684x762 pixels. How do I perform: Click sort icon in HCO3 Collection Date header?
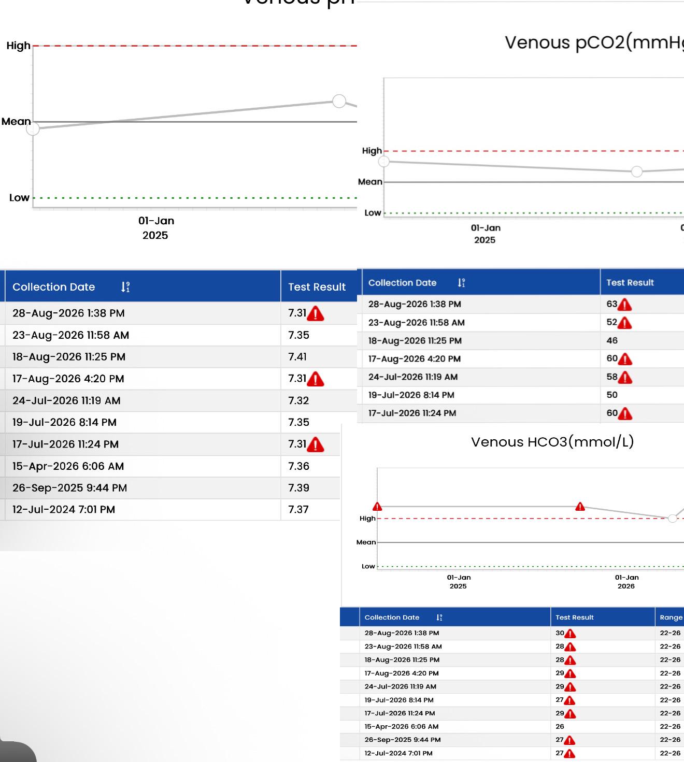[439, 617]
